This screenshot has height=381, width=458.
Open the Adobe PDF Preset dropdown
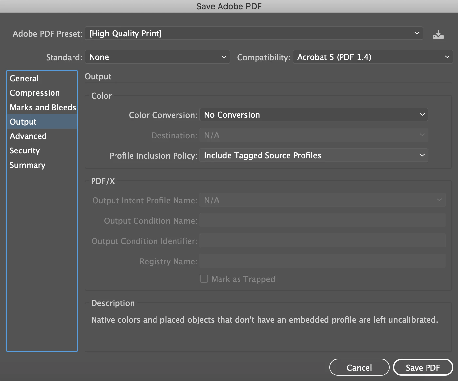click(254, 33)
